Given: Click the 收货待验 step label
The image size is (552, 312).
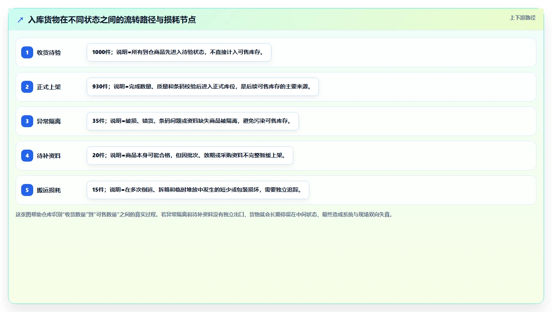Looking at the screenshot, I should 49,52.
